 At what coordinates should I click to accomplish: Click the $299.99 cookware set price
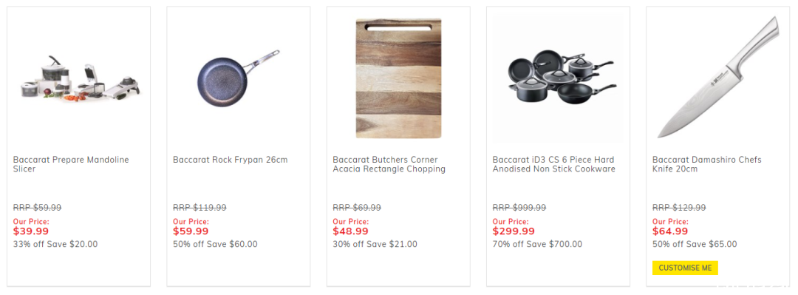click(514, 231)
